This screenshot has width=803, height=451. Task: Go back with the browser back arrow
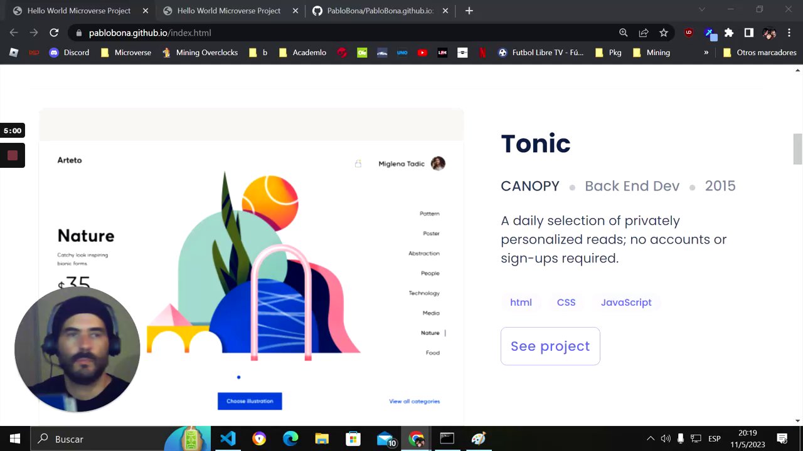click(14, 33)
